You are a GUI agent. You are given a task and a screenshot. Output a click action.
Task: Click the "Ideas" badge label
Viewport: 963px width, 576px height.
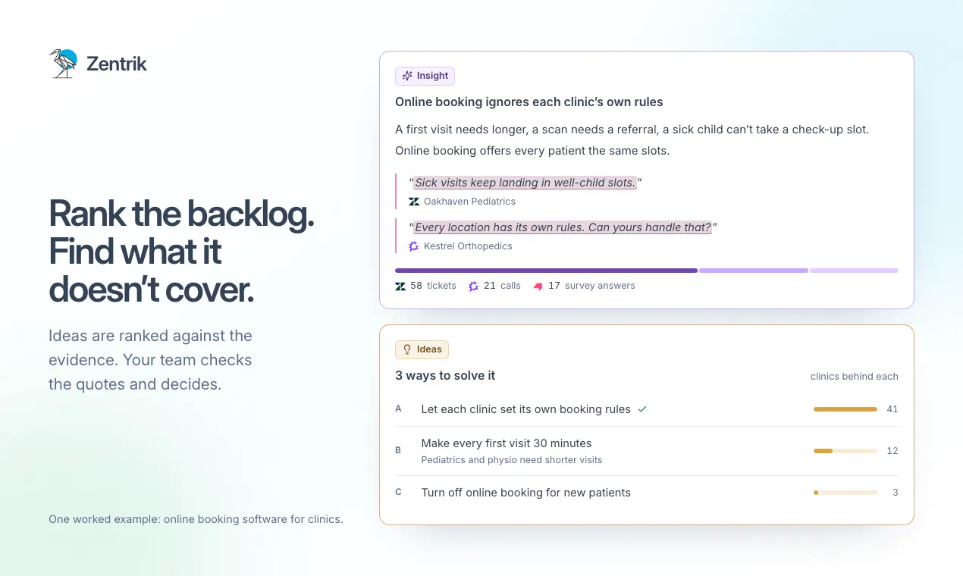[x=429, y=349]
